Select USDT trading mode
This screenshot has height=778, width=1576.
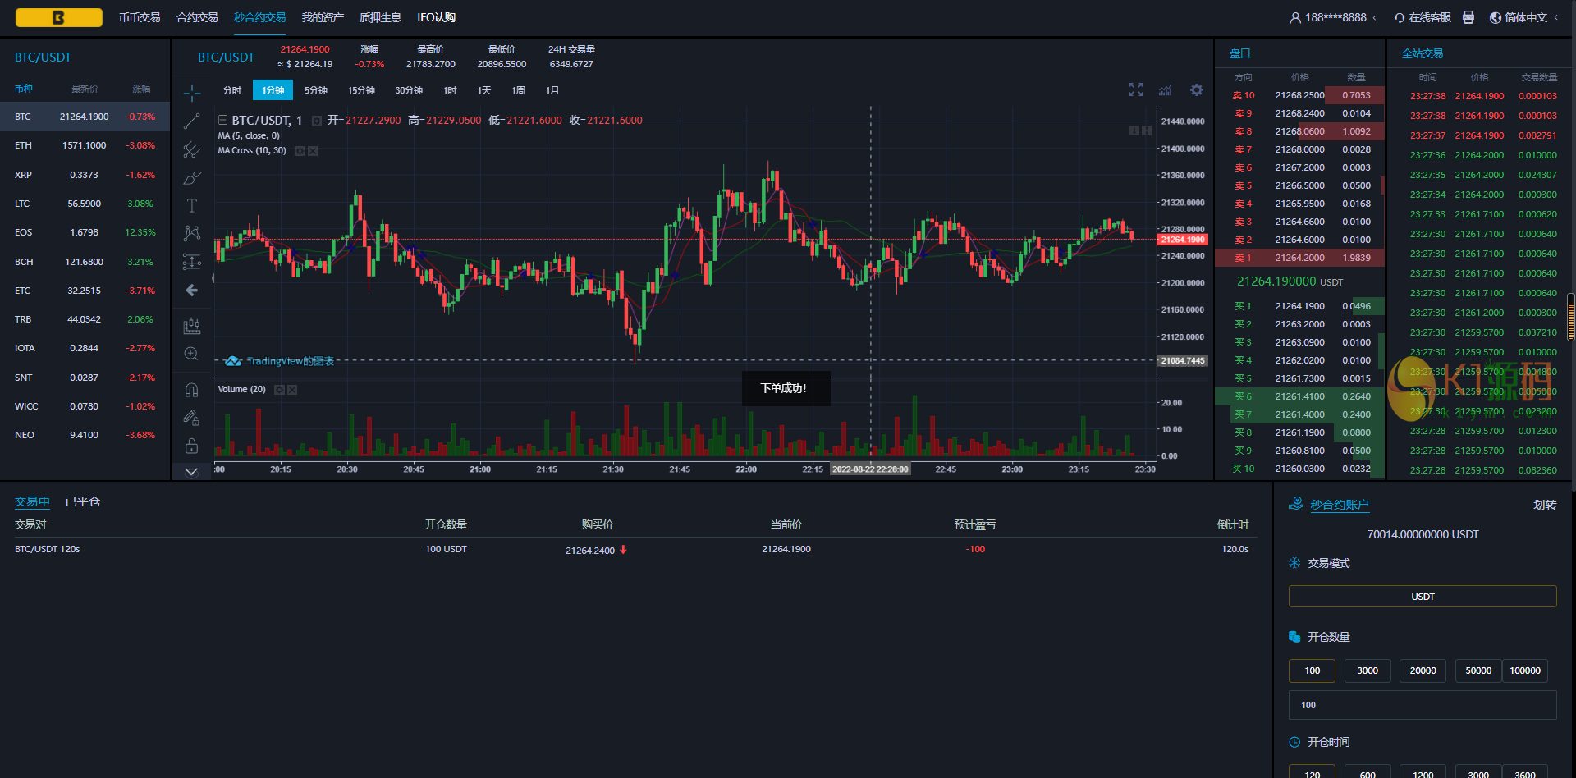click(1423, 597)
